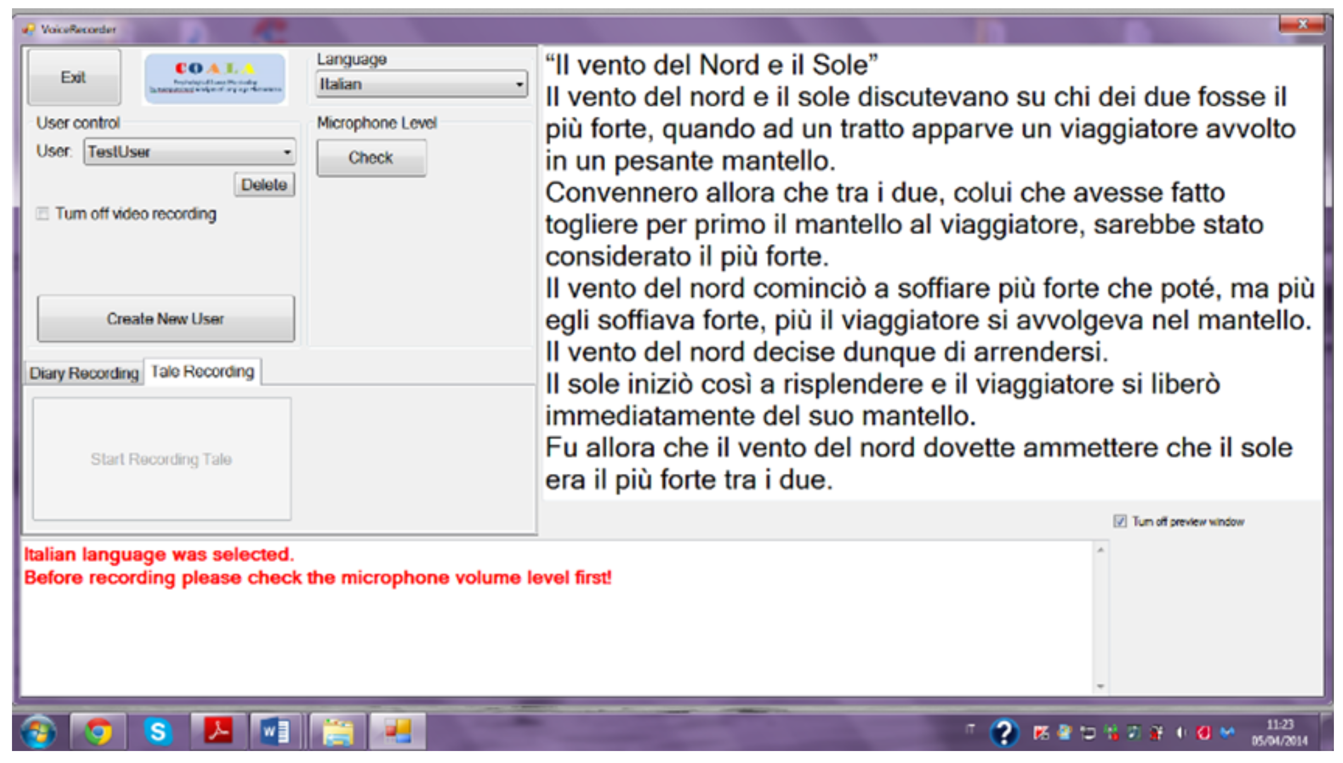Switch to the Diary Recording tab
Viewport: 1343px width, 763px height.
(x=84, y=373)
